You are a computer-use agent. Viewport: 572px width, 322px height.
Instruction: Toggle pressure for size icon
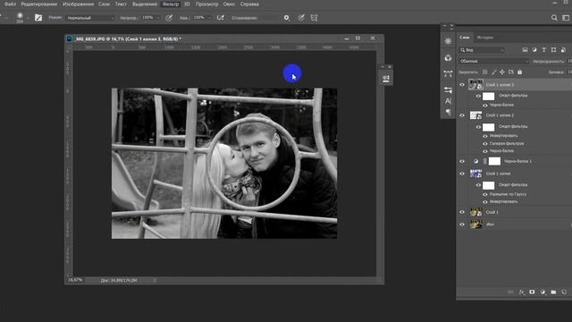coord(301,18)
